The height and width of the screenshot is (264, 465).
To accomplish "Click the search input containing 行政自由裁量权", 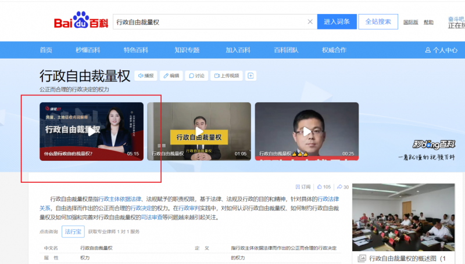I will tap(209, 22).
